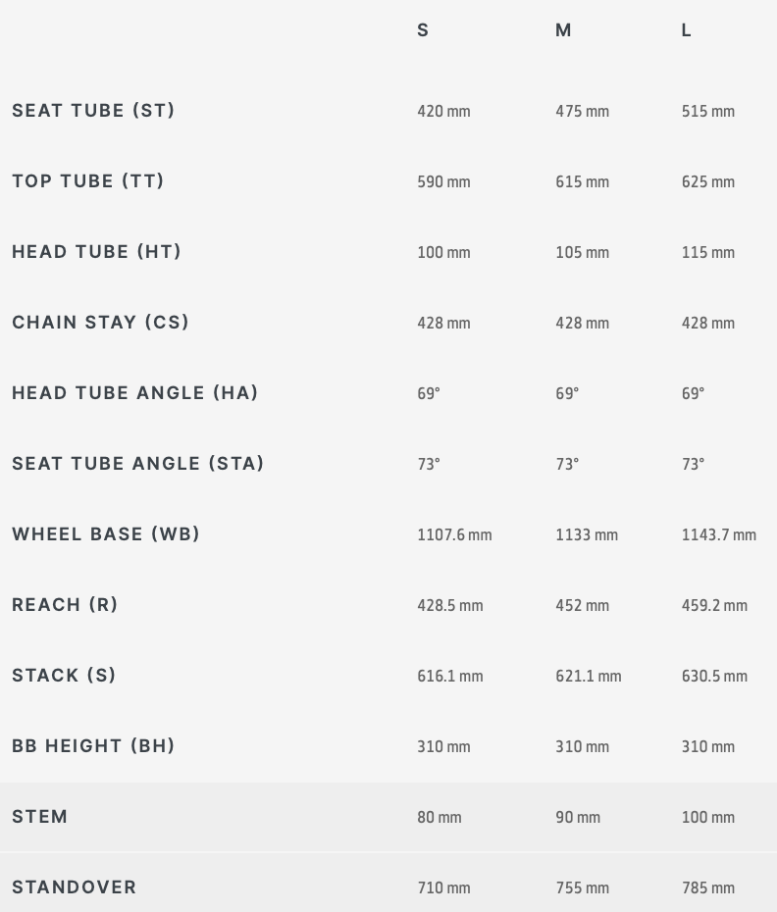This screenshot has height=912, width=777.
Task: Click the 630.5 mm stack value
Action: point(714,676)
